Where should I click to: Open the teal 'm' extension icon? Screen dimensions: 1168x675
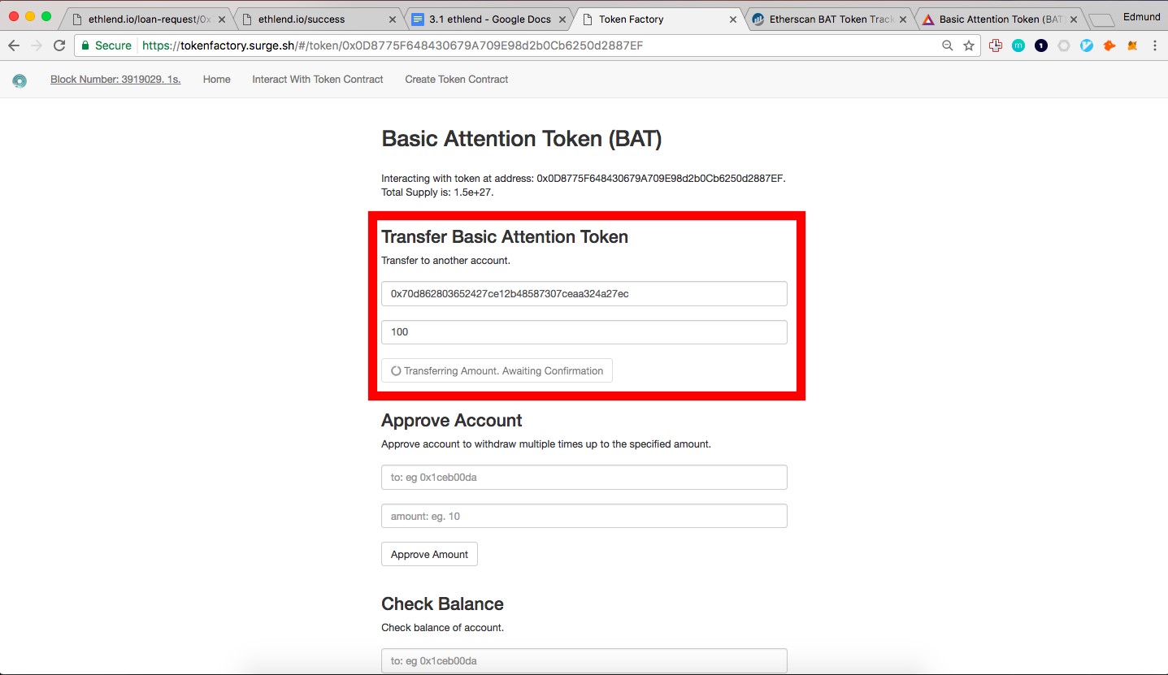tap(1018, 45)
